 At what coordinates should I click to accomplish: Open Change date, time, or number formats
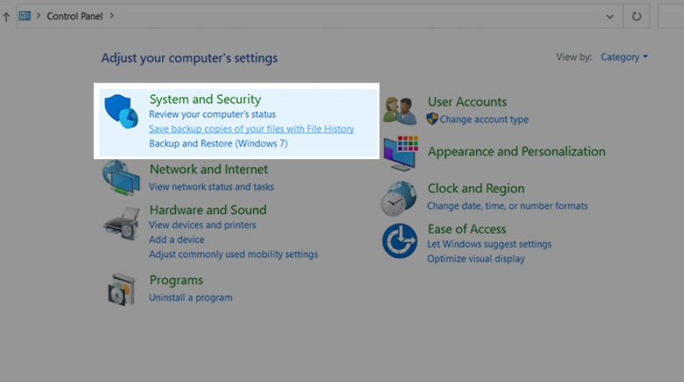[507, 206]
